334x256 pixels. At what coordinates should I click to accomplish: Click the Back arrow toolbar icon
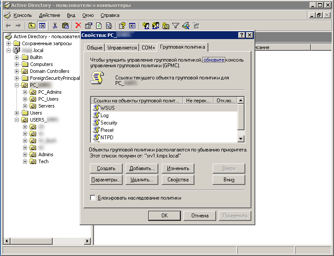(x=8, y=26)
